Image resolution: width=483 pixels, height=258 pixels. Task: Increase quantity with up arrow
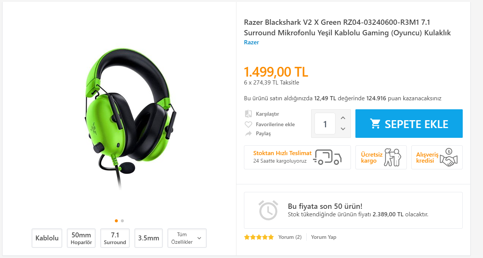343,118
